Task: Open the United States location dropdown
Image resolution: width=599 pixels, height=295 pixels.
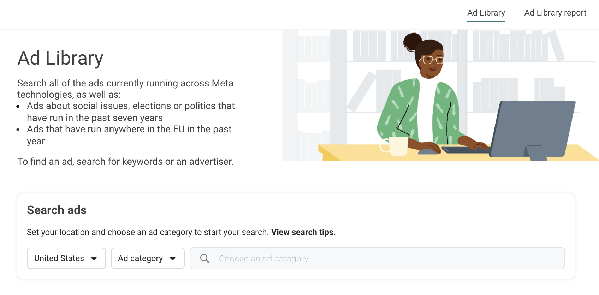Action: pyautogui.click(x=66, y=258)
